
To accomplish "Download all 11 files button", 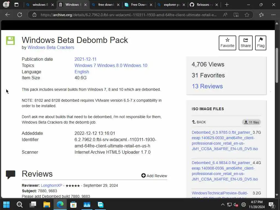I will click(x=252, y=122).
